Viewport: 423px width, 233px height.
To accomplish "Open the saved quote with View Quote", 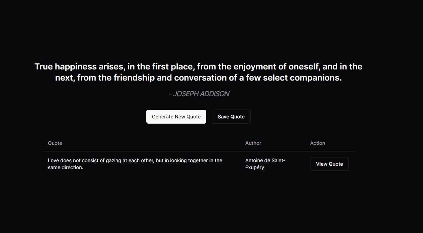I will (329, 164).
